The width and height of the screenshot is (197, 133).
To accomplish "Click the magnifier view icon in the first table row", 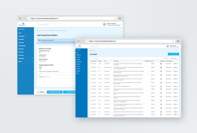I will pos(174,64).
